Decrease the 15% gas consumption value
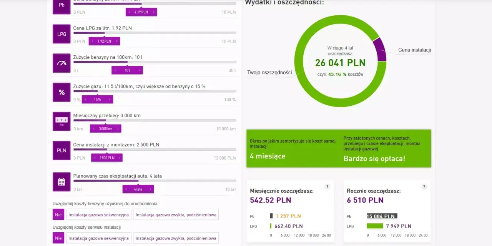The height and width of the screenshot is (246, 492). 85,100
